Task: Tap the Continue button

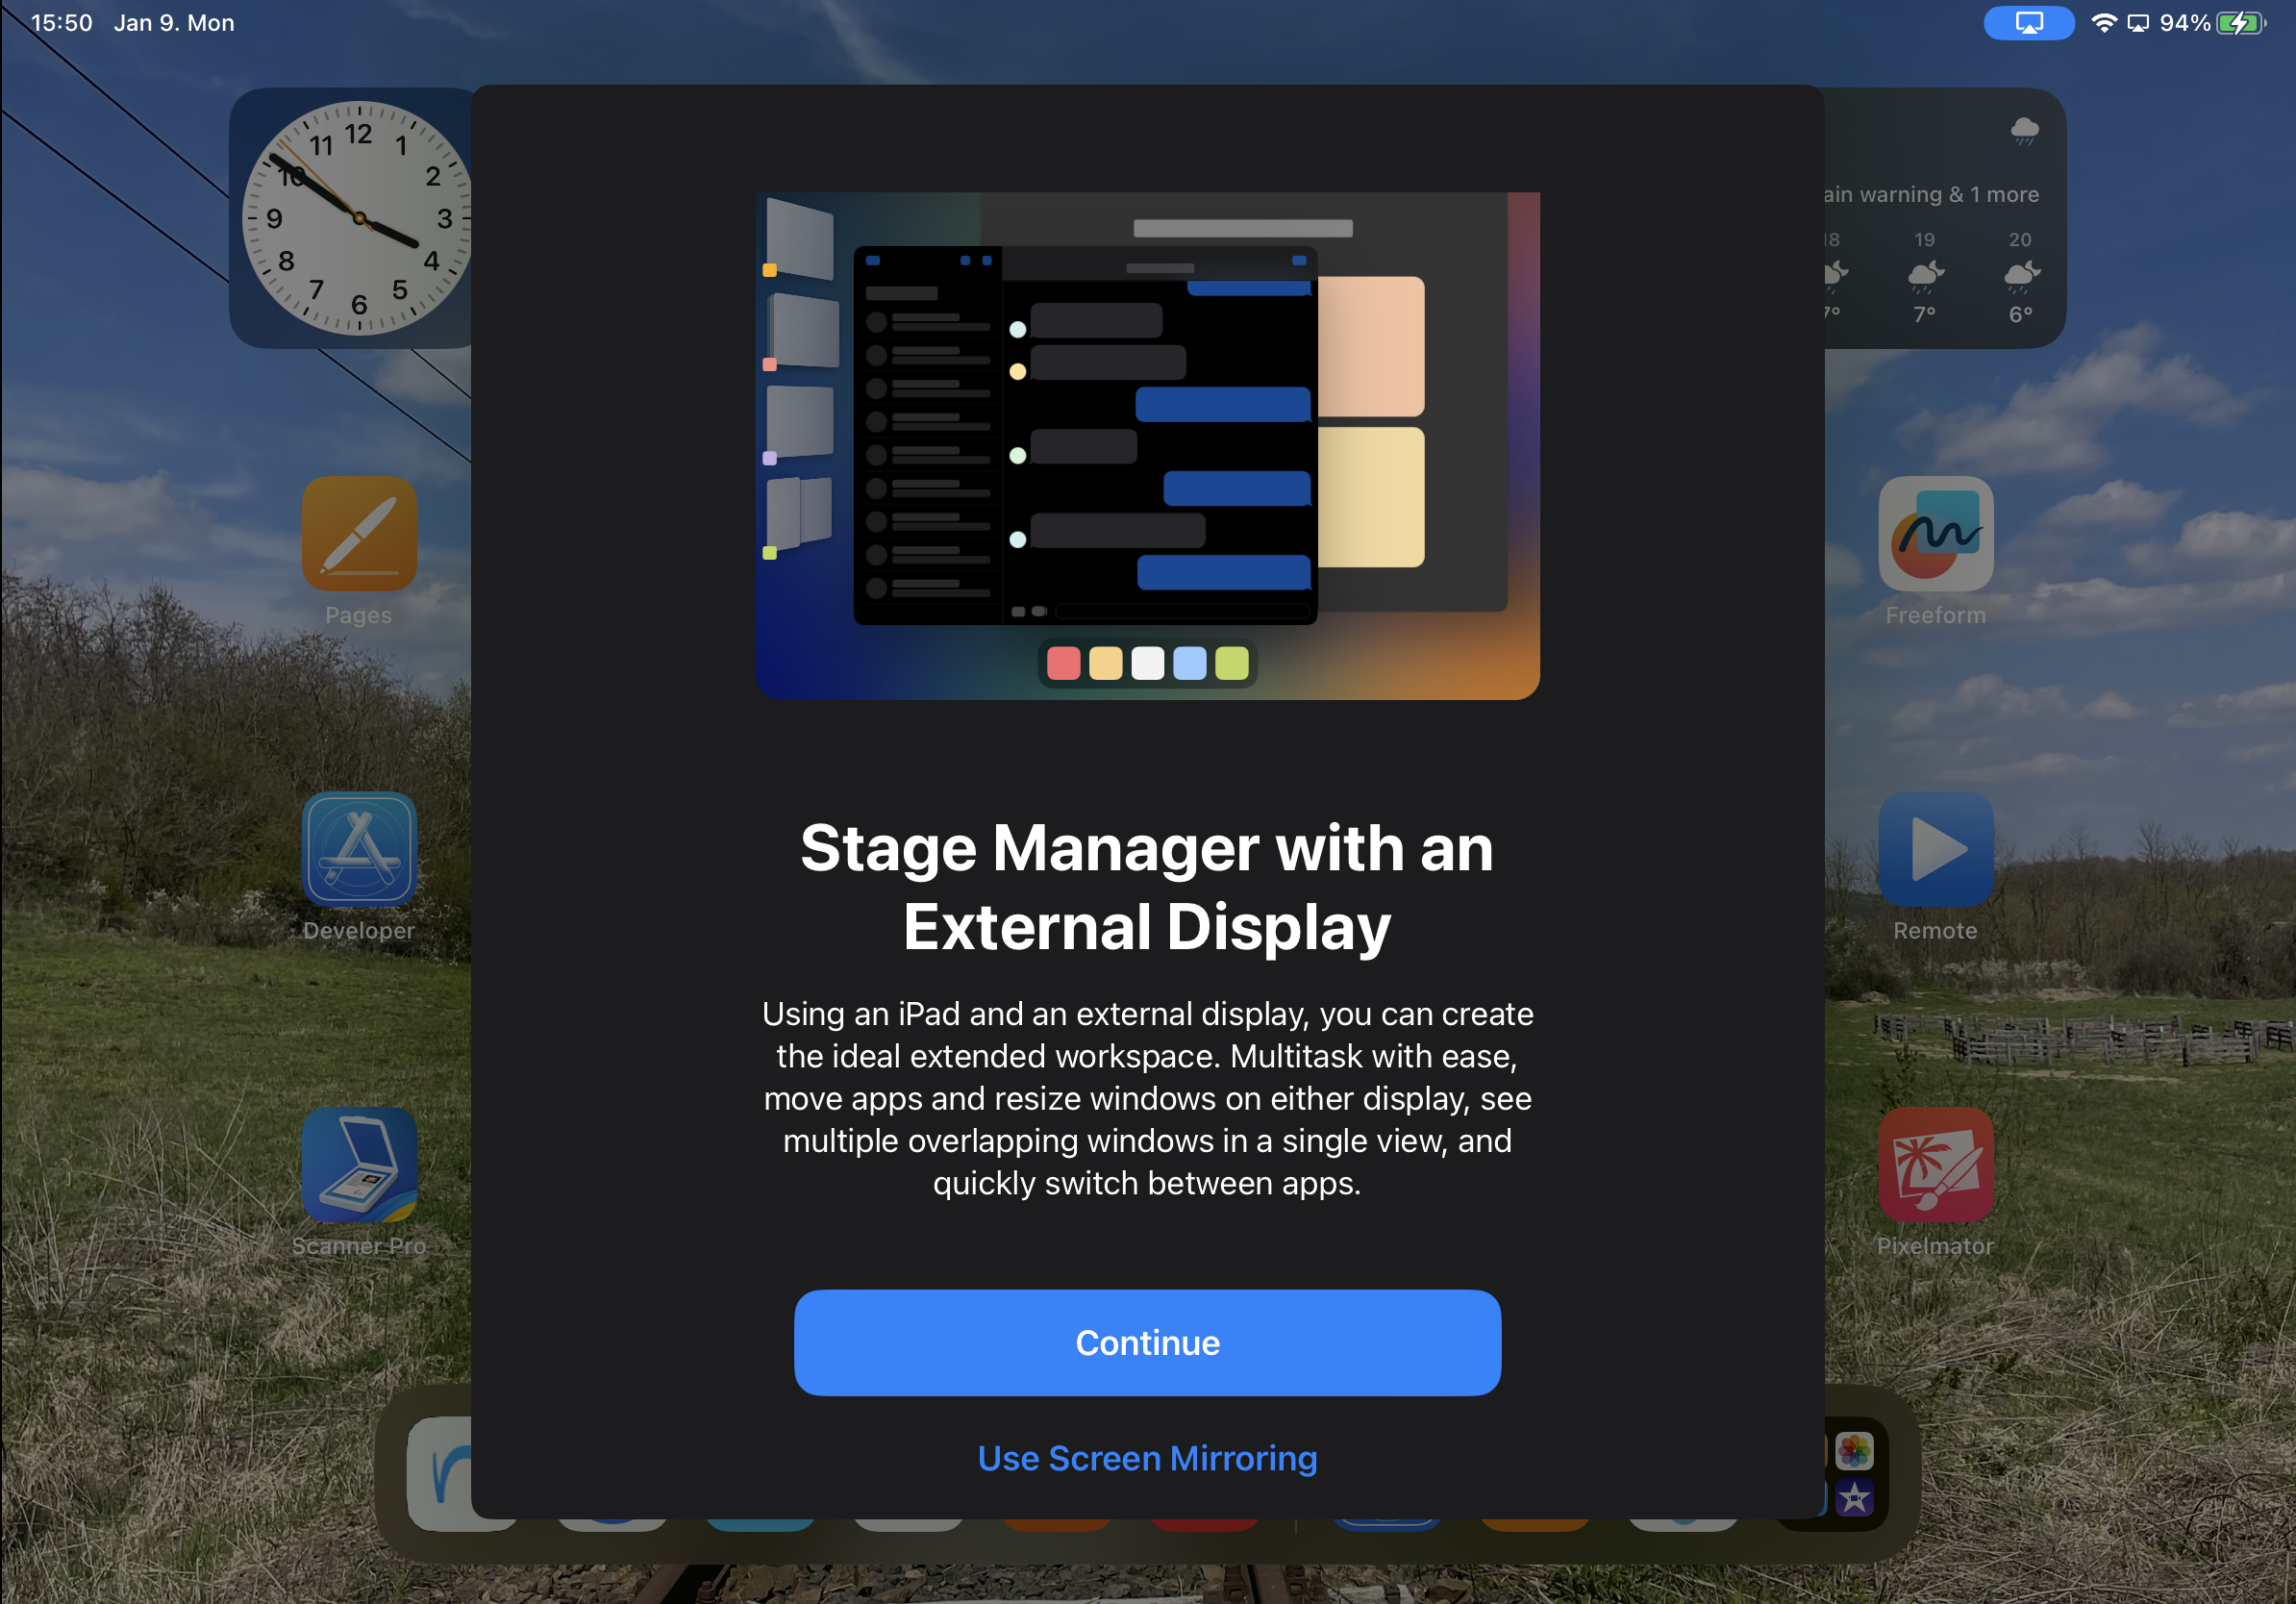Action: point(1147,1342)
